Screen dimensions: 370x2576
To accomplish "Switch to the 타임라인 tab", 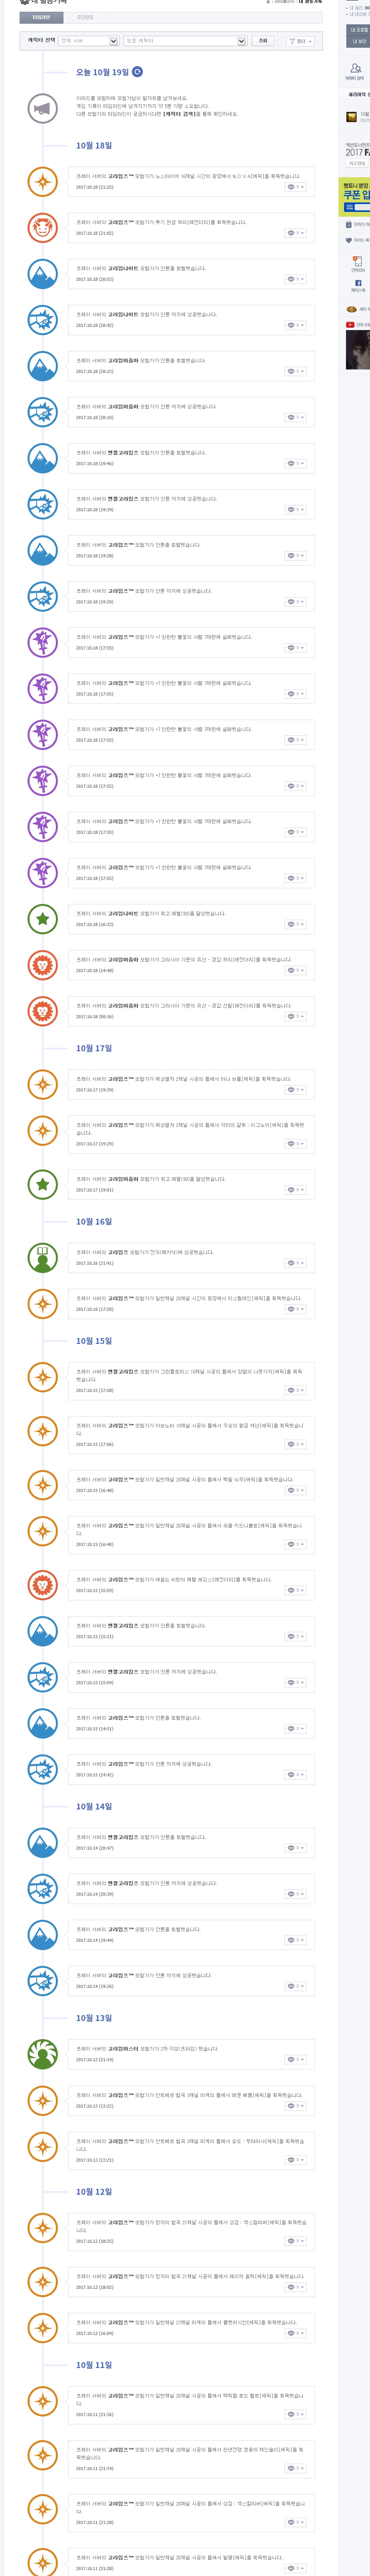I will (40, 17).
